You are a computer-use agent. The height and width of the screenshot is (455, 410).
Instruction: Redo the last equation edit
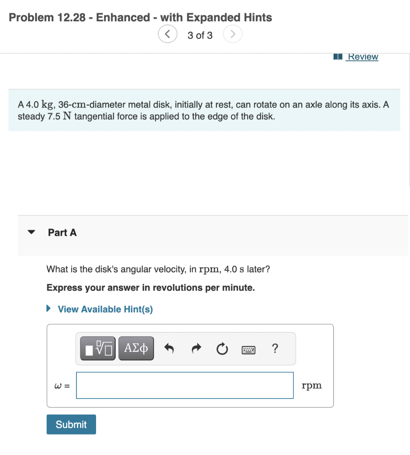pos(196,348)
